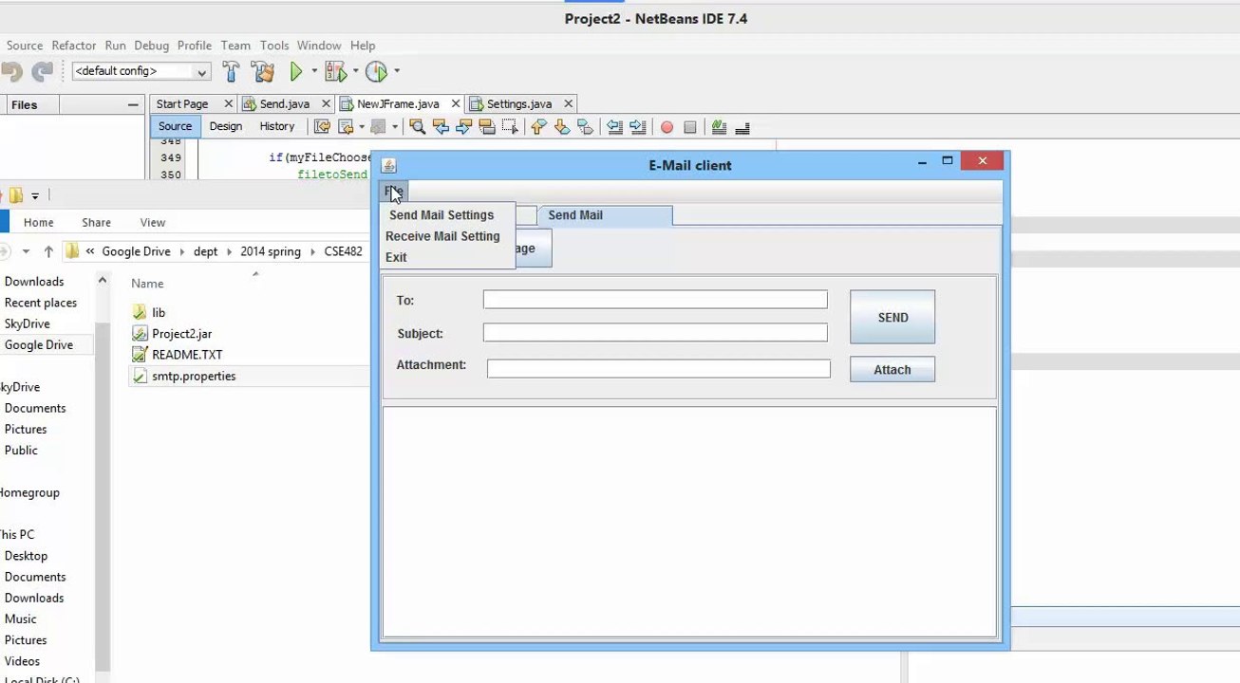Click the Find Selection magnifier icon
The image size is (1240, 683).
pos(417,127)
